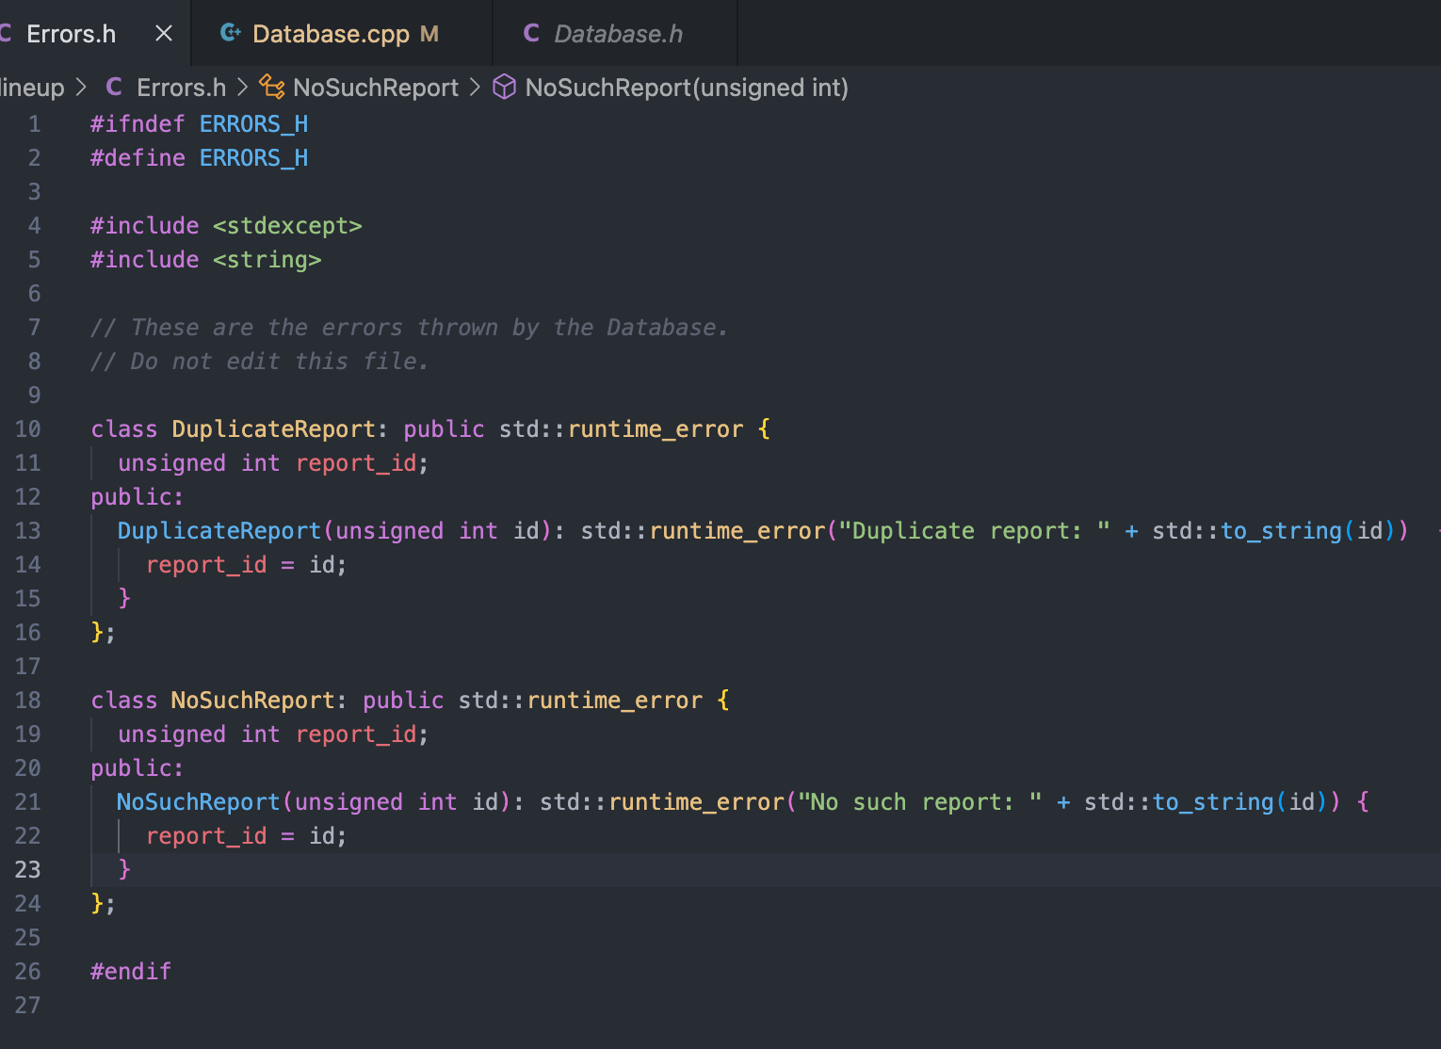1441x1049 pixels.
Task: Click the closing brace on line 15
Action: [124, 599]
